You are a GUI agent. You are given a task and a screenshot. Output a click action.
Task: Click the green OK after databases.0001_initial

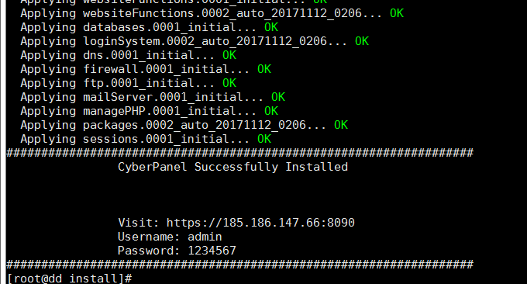coord(271,27)
